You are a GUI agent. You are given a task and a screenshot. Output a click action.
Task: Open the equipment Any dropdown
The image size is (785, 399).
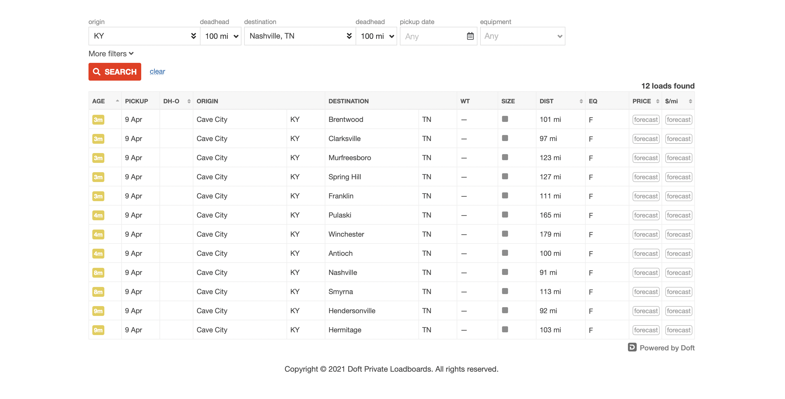tap(523, 36)
